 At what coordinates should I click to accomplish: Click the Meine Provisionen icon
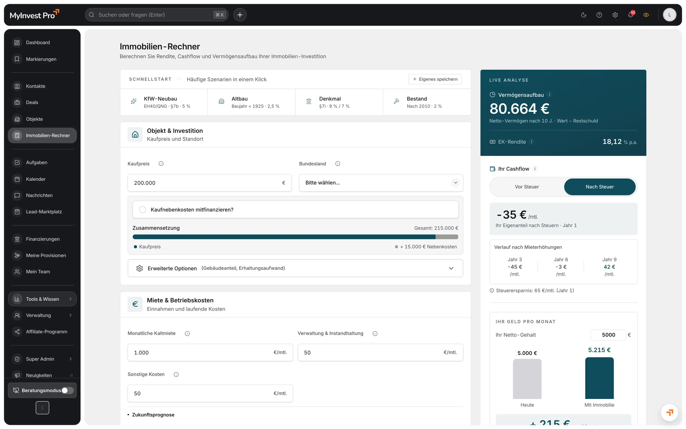tap(17, 255)
